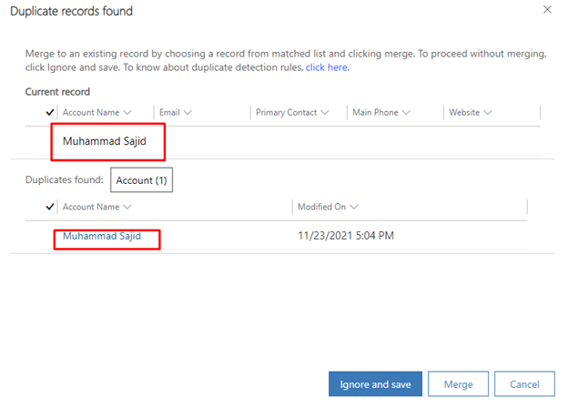Viewport: 568px width, 408px height.
Task: Expand the Primary Contact column menu
Action: 324,113
